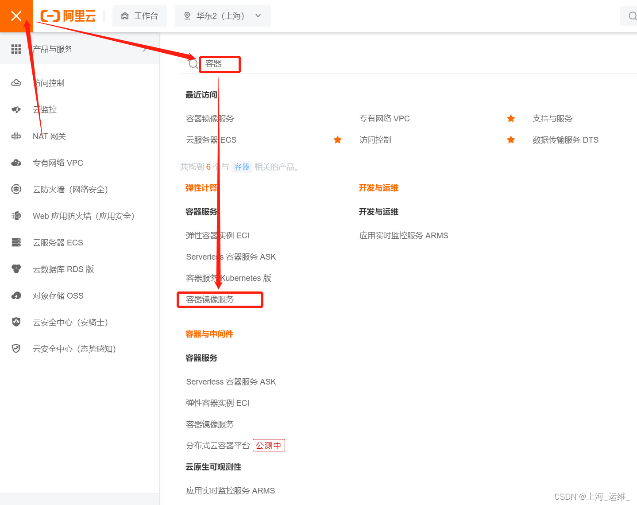Click the 对象存储 OSS icon in the sidebar
Screen dimensions: 637x505
click(16, 295)
